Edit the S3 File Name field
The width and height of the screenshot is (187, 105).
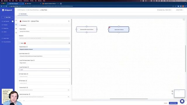pyautogui.click(x=44, y=83)
